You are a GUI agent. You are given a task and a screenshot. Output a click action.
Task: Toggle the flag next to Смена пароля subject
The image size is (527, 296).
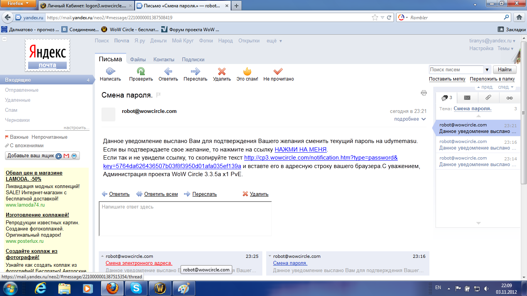coord(158,95)
